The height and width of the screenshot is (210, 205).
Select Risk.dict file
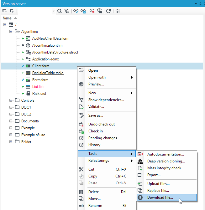pyautogui.click(x=39, y=94)
